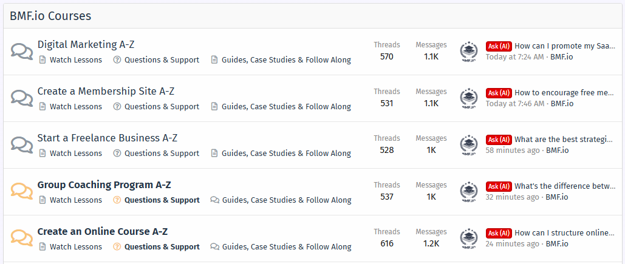Click the Ask (AI) badge in Membership Site row
625x264 pixels.
pyautogui.click(x=499, y=93)
